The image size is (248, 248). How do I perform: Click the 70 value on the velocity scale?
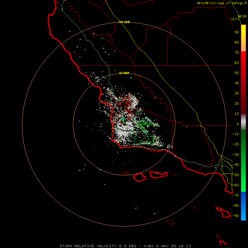pyautogui.click(x=237, y=53)
